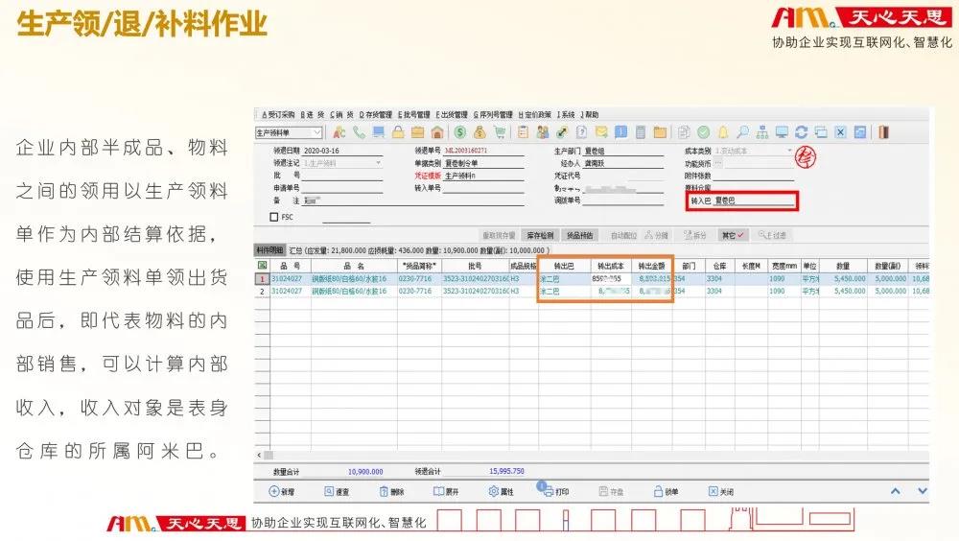
Task: Click 领退合计 value 15,995.750
Action: pos(506,471)
